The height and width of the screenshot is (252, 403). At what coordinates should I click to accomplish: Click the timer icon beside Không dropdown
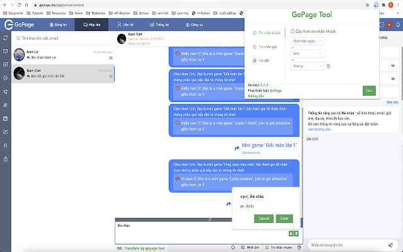tap(328, 66)
